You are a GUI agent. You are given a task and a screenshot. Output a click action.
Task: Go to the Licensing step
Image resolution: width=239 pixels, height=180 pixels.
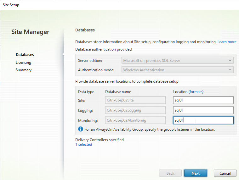pos(23,63)
